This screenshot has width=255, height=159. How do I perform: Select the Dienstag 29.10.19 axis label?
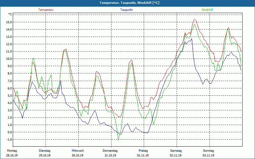[45, 153]
